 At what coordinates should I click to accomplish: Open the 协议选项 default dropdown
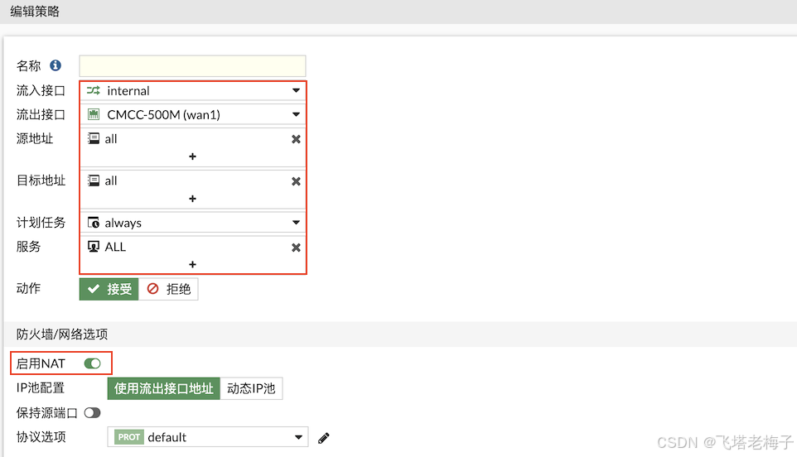[x=208, y=437]
